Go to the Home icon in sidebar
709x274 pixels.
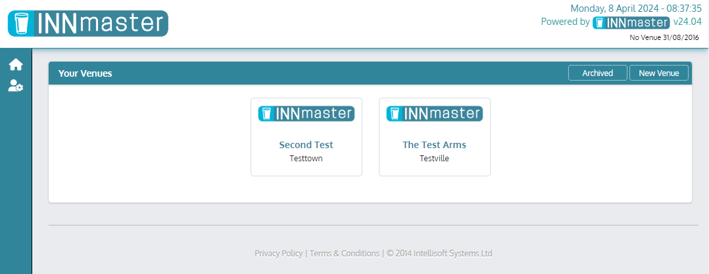pos(16,65)
